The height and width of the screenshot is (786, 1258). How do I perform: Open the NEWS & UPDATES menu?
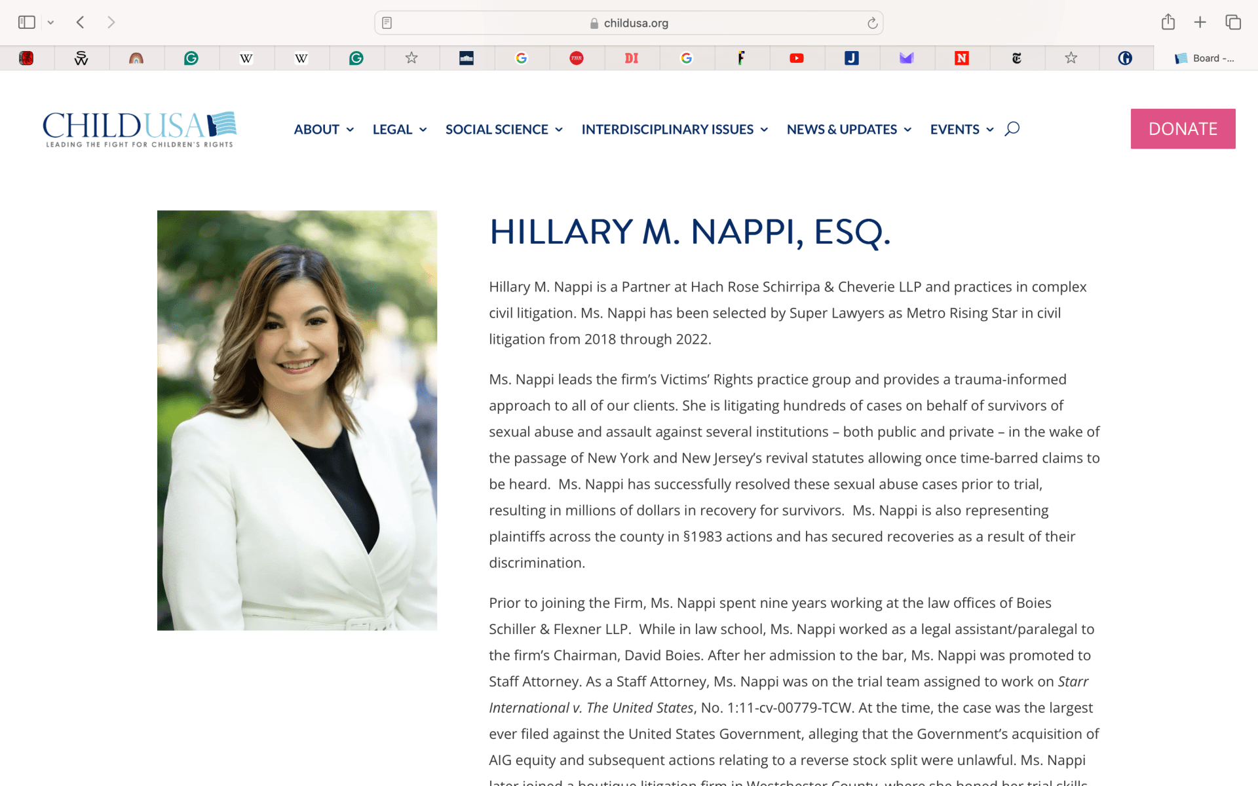[848, 129]
